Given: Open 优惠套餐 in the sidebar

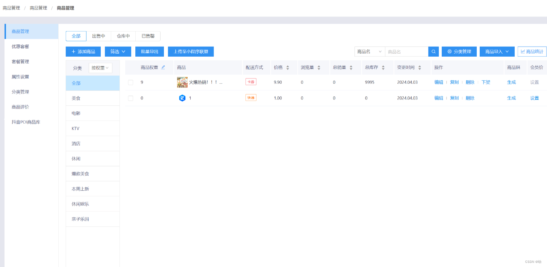Looking at the screenshot, I should pyautogui.click(x=32, y=47).
